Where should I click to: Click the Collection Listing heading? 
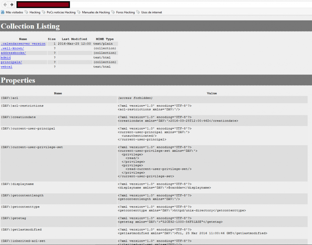pos(30,26)
